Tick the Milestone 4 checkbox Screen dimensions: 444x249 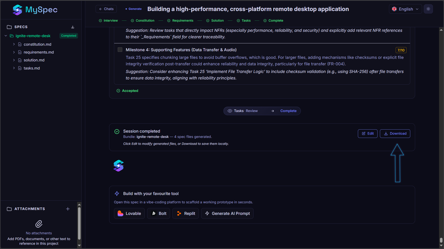120,49
